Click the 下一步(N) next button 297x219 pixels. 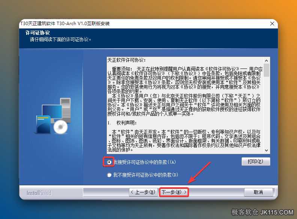pos(174,192)
